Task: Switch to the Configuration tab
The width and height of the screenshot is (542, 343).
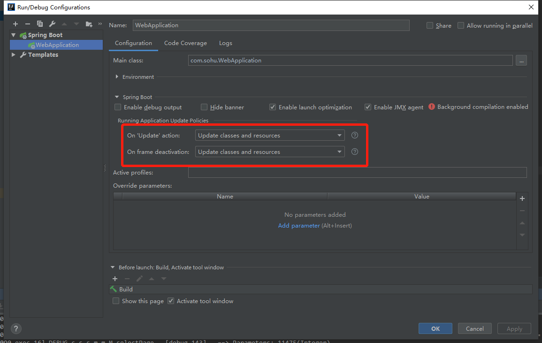Action: 133,43
